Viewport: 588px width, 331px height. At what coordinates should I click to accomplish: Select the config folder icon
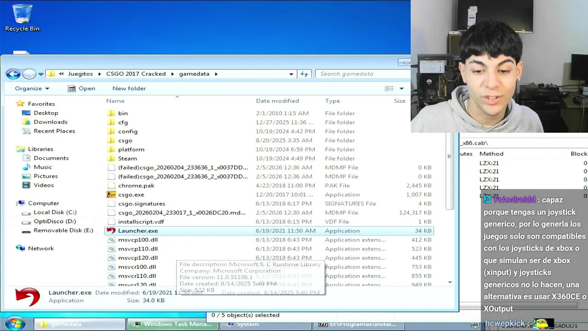point(111,131)
